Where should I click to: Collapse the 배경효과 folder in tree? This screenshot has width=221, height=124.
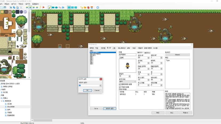(2, 101)
